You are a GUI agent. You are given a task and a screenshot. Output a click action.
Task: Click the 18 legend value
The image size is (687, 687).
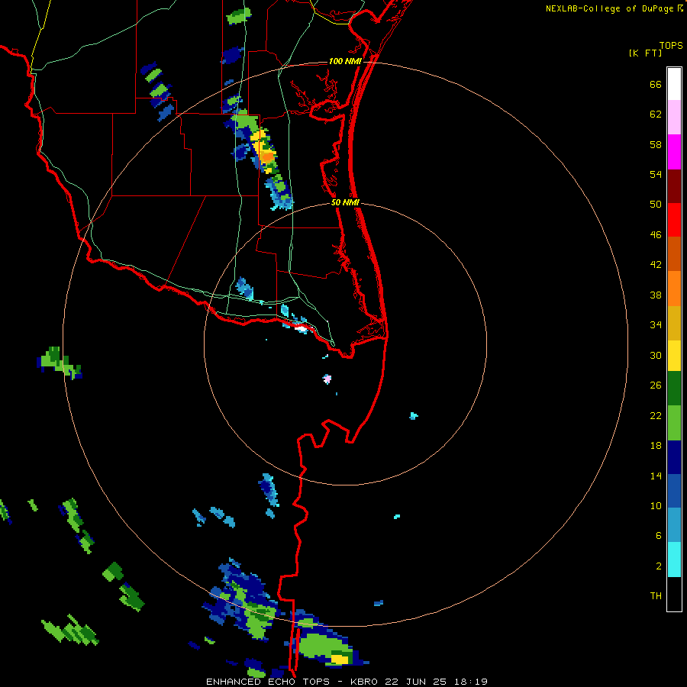656,446
